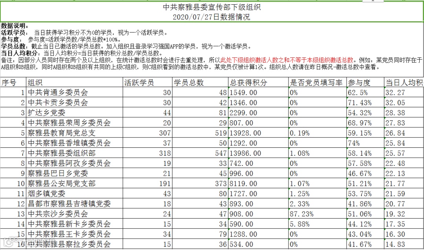
Task: Select the 当日人均积分 column header cell
Action: click(x=404, y=83)
